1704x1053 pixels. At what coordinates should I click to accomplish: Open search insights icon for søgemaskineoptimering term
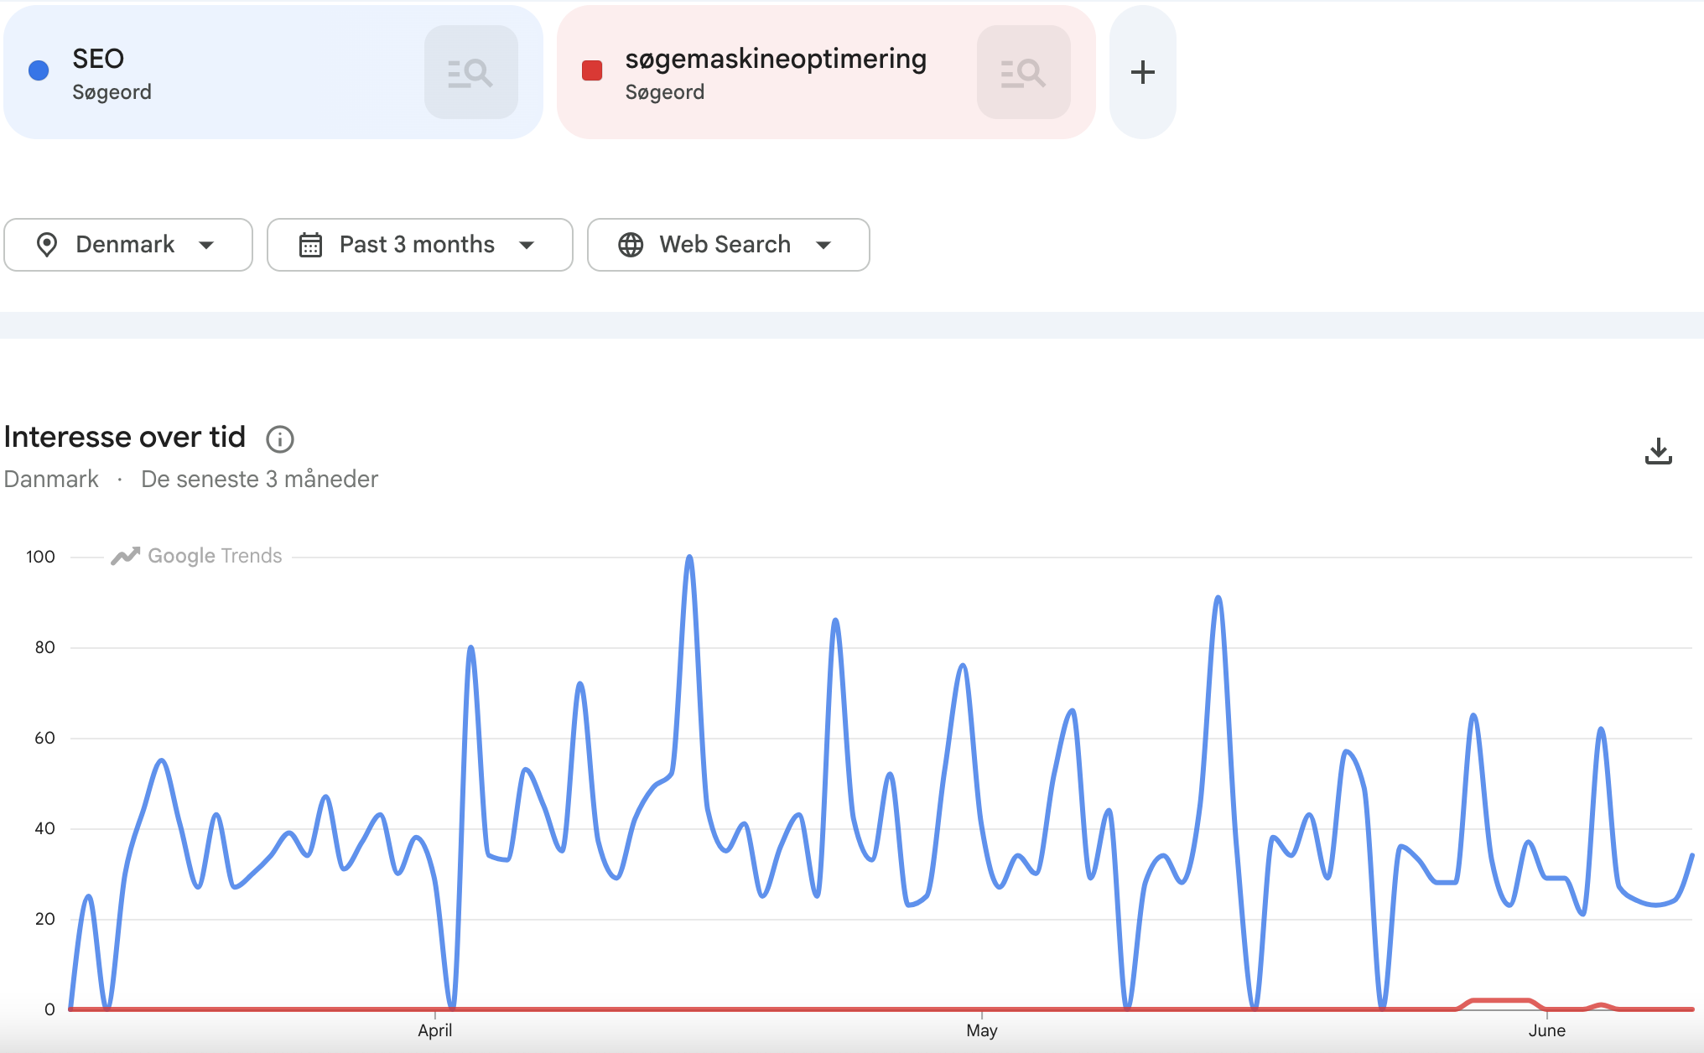pos(1023,72)
